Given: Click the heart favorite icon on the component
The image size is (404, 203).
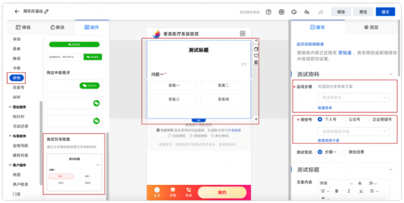Looking at the screenshot, I should [x=256, y=55].
